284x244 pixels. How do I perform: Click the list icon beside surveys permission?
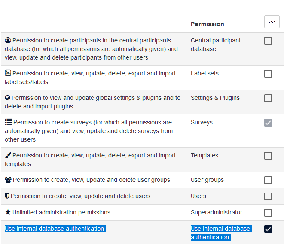pyautogui.click(x=8, y=122)
